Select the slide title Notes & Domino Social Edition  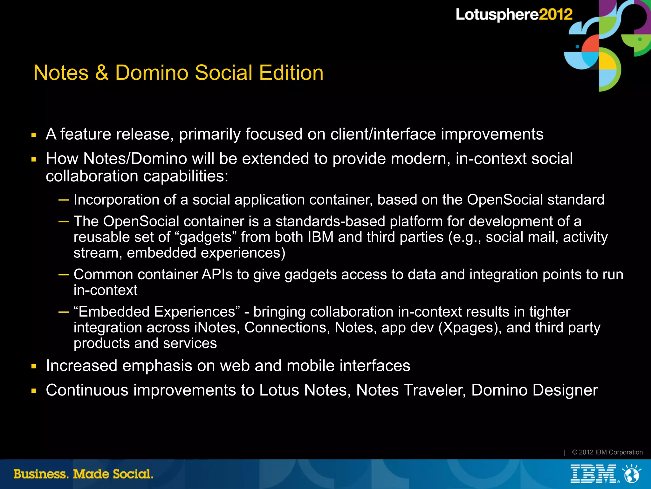coord(178,73)
